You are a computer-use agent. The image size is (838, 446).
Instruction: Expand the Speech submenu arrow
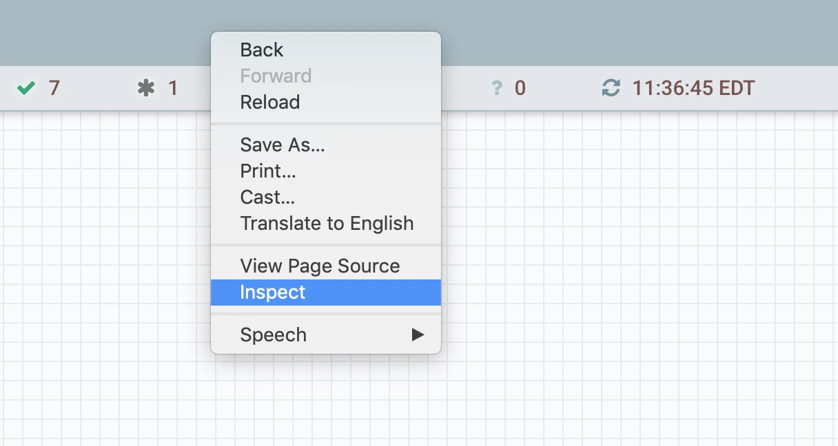pyautogui.click(x=418, y=334)
